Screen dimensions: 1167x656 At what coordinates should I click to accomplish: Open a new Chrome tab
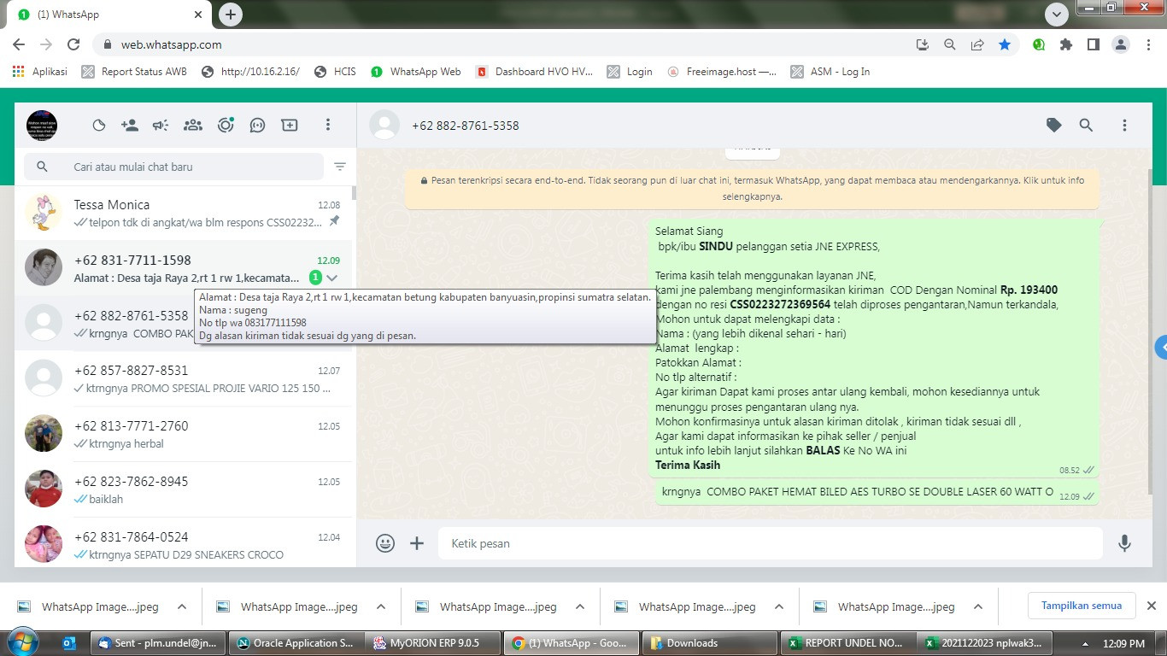[x=231, y=15]
